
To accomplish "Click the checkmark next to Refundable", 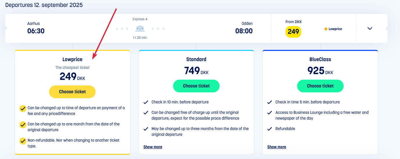I will tap(270, 129).
